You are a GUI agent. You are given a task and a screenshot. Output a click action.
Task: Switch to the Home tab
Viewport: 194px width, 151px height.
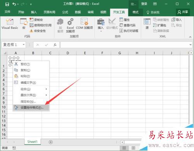point(21,12)
